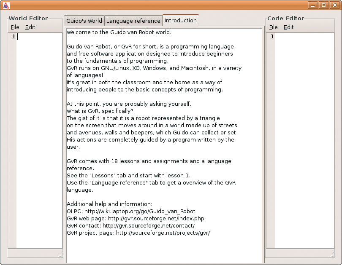This screenshot has width=342, height=265.
Task: Open the World Editor Edit menu
Action: (x=30, y=27)
